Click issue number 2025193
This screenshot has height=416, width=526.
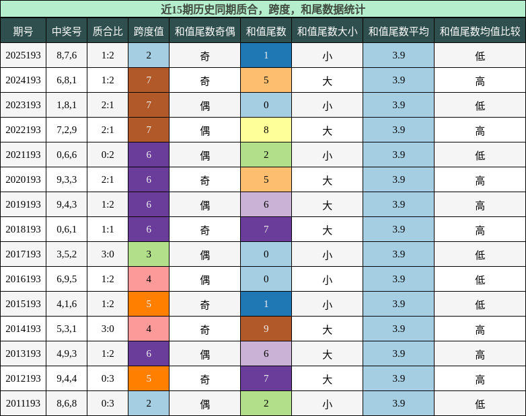point(23,55)
